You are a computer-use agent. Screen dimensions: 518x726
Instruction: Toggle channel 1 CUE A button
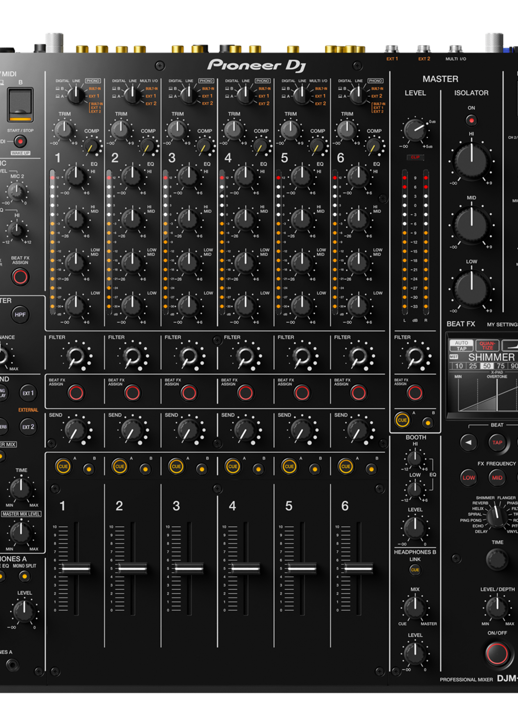[x=63, y=466]
